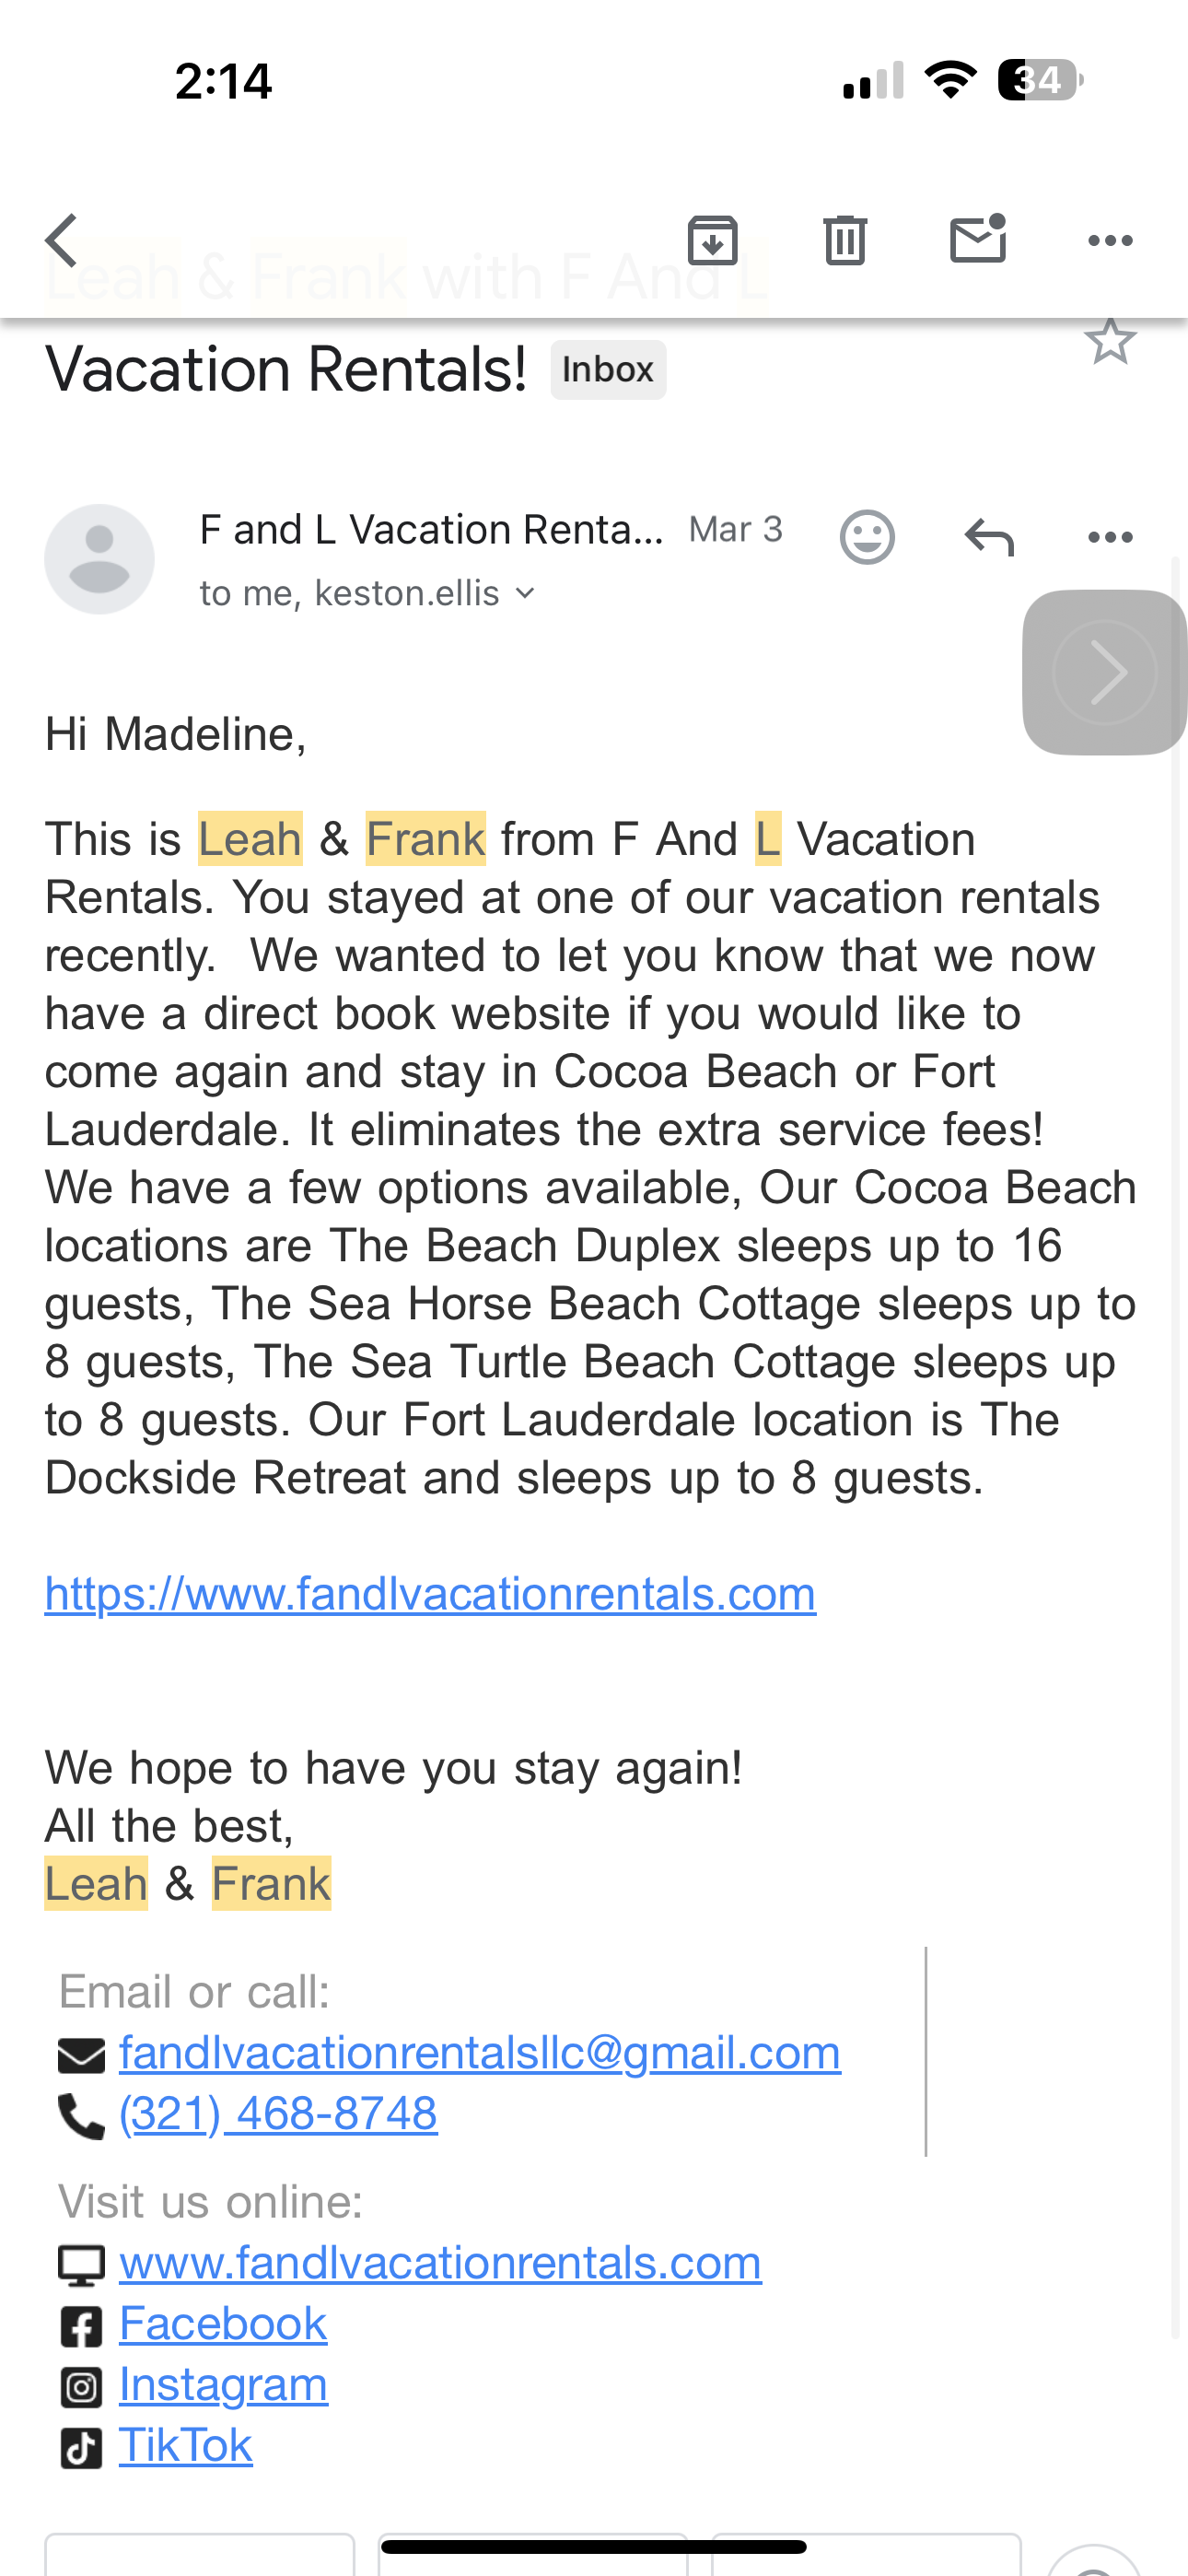Screen dimensions: 1188x2576
Task: Tap the back arrow to leave email
Action: point(62,241)
